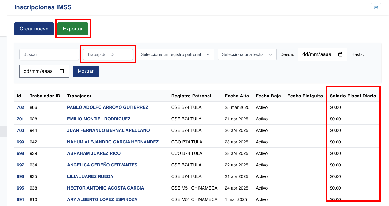
Task: Click the print icon
Action: click(x=376, y=7)
